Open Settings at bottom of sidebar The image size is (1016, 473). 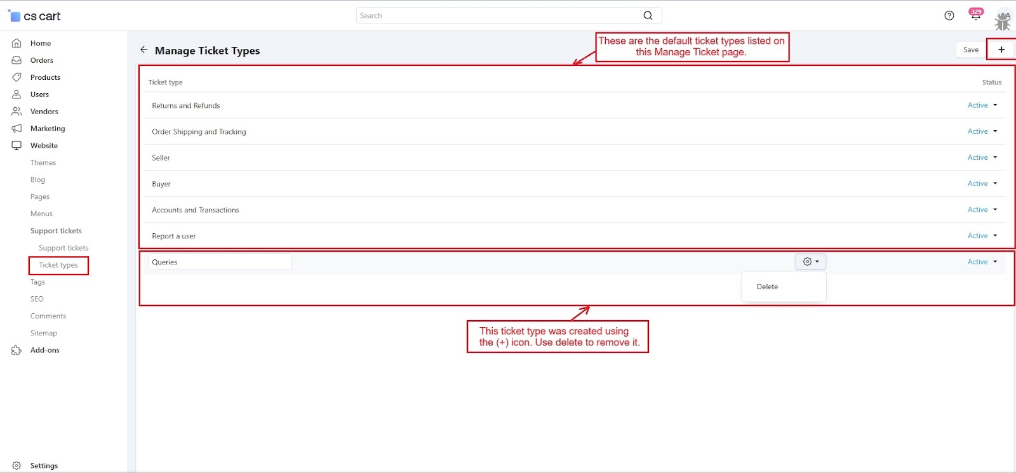pyautogui.click(x=44, y=465)
